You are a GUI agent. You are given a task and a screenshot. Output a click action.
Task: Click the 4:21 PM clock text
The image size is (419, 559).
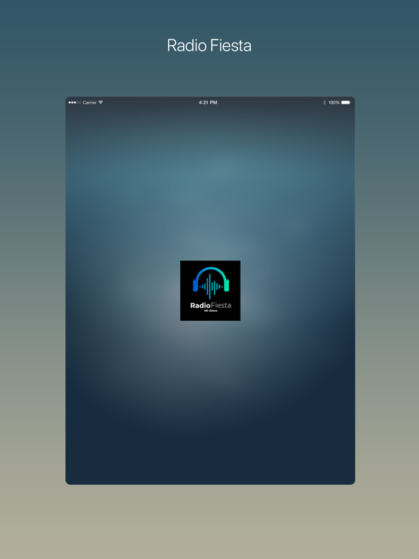tap(208, 102)
